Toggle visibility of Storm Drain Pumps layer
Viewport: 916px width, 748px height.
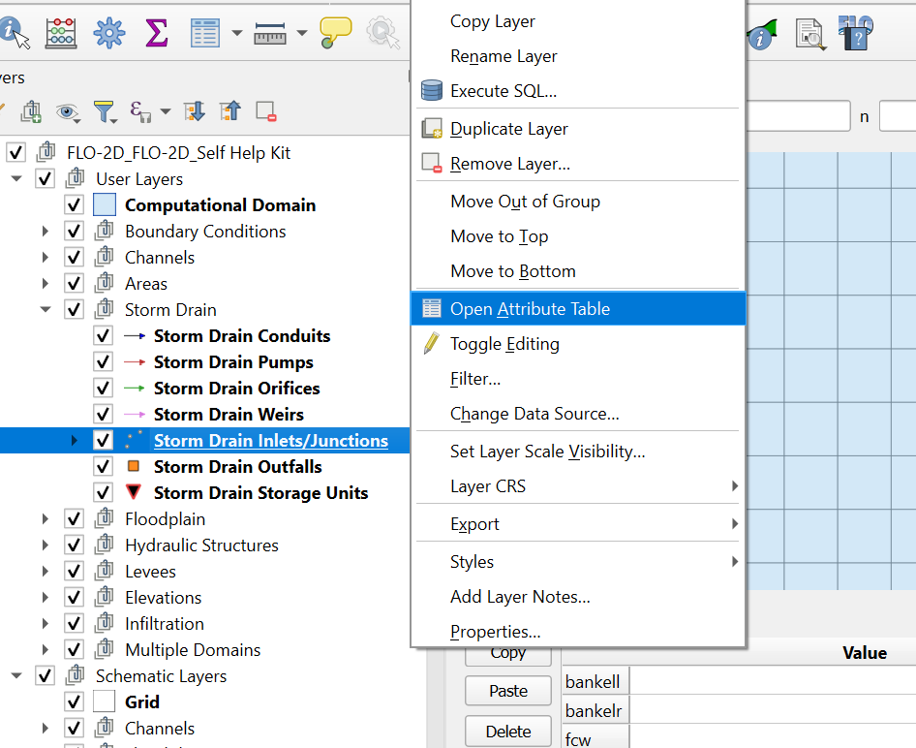pos(103,362)
